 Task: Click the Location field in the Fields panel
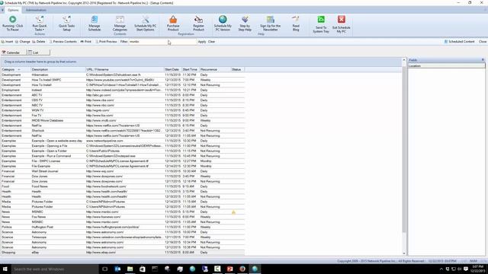tap(446, 66)
